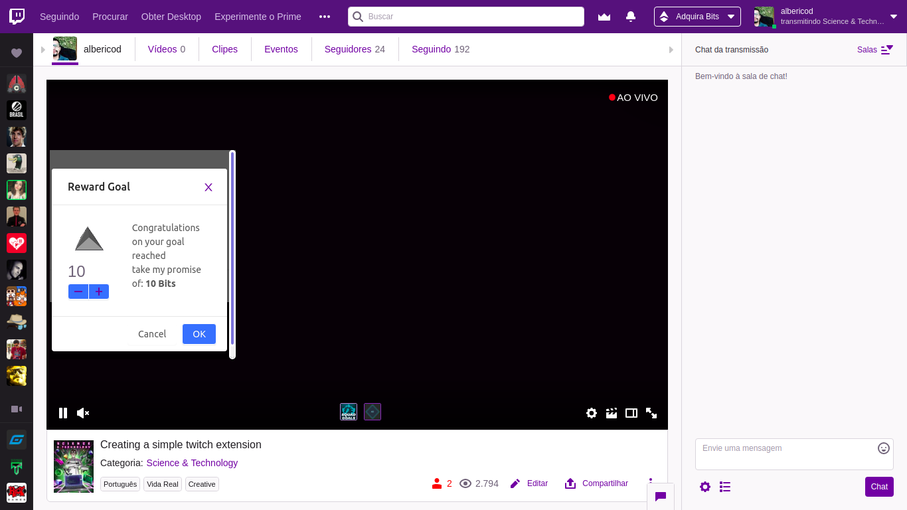
Task: Open the Twitch home logo
Action: click(x=17, y=17)
